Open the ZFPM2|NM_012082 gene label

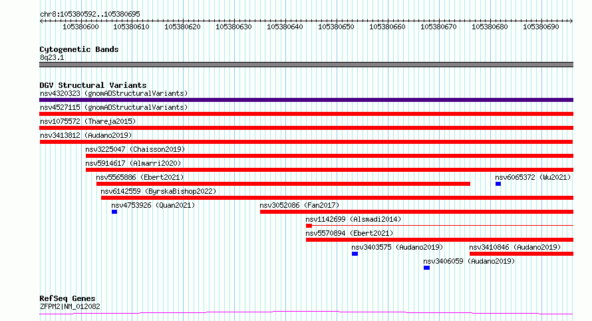(x=70, y=306)
